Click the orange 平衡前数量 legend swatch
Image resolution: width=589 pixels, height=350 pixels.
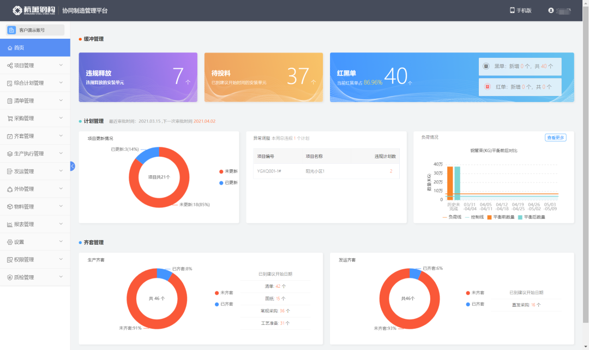(489, 217)
